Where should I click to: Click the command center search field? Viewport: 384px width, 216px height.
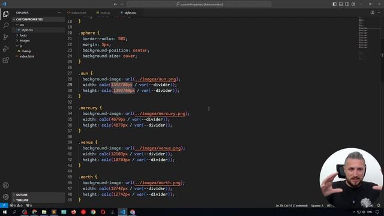click(199, 4)
